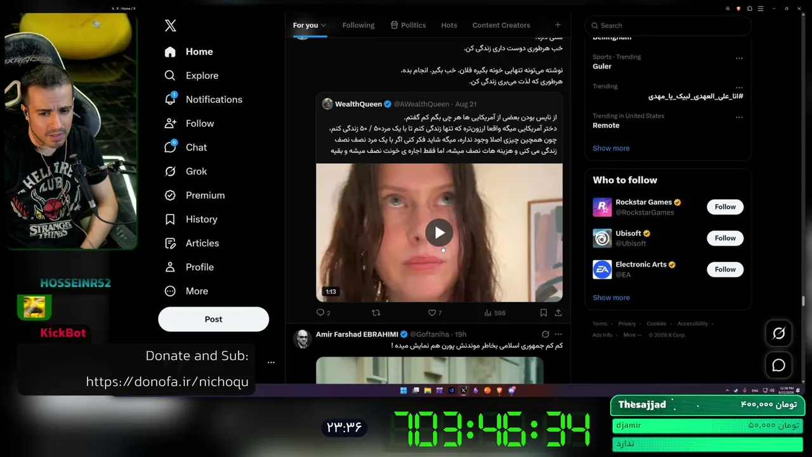Like the post with 7 likes
Screen dimensions: 812x457
click(x=435, y=313)
